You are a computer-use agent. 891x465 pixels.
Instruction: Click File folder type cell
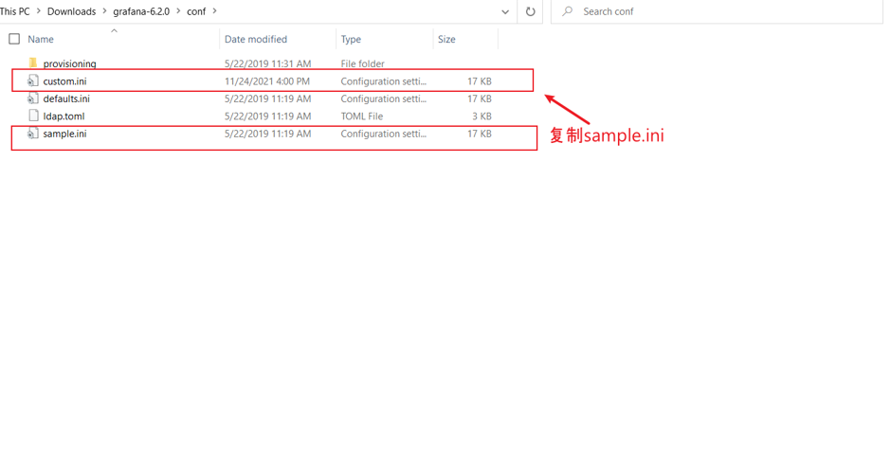362,63
